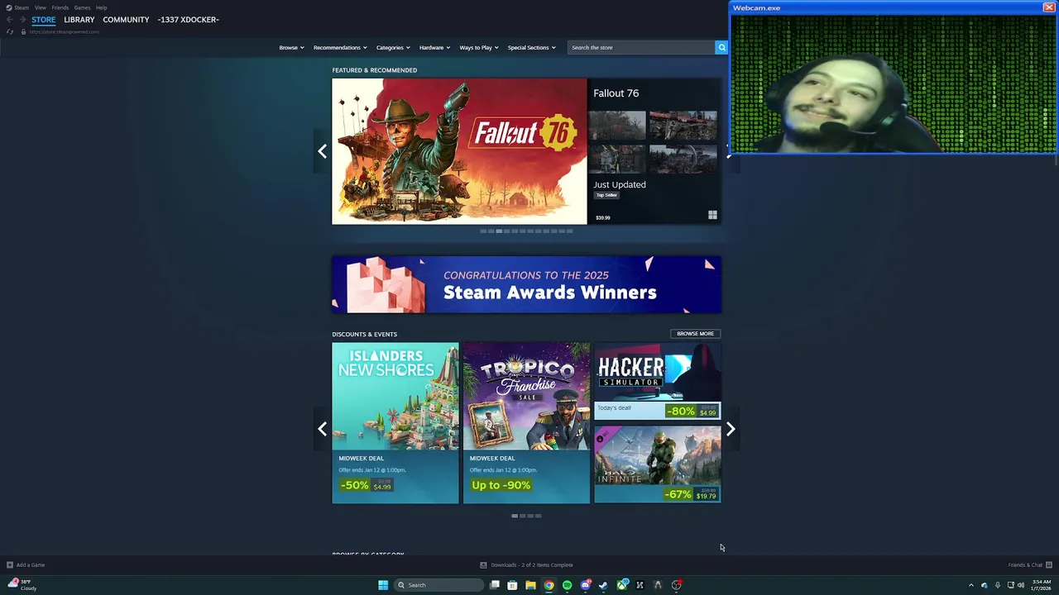Image resolution: width=1059 pixels, height=595 pixels.
Task: Open the Help menu
Action: tap(101, 7)
